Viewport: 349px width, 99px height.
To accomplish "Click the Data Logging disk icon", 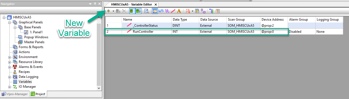I will tap(15, 77).
